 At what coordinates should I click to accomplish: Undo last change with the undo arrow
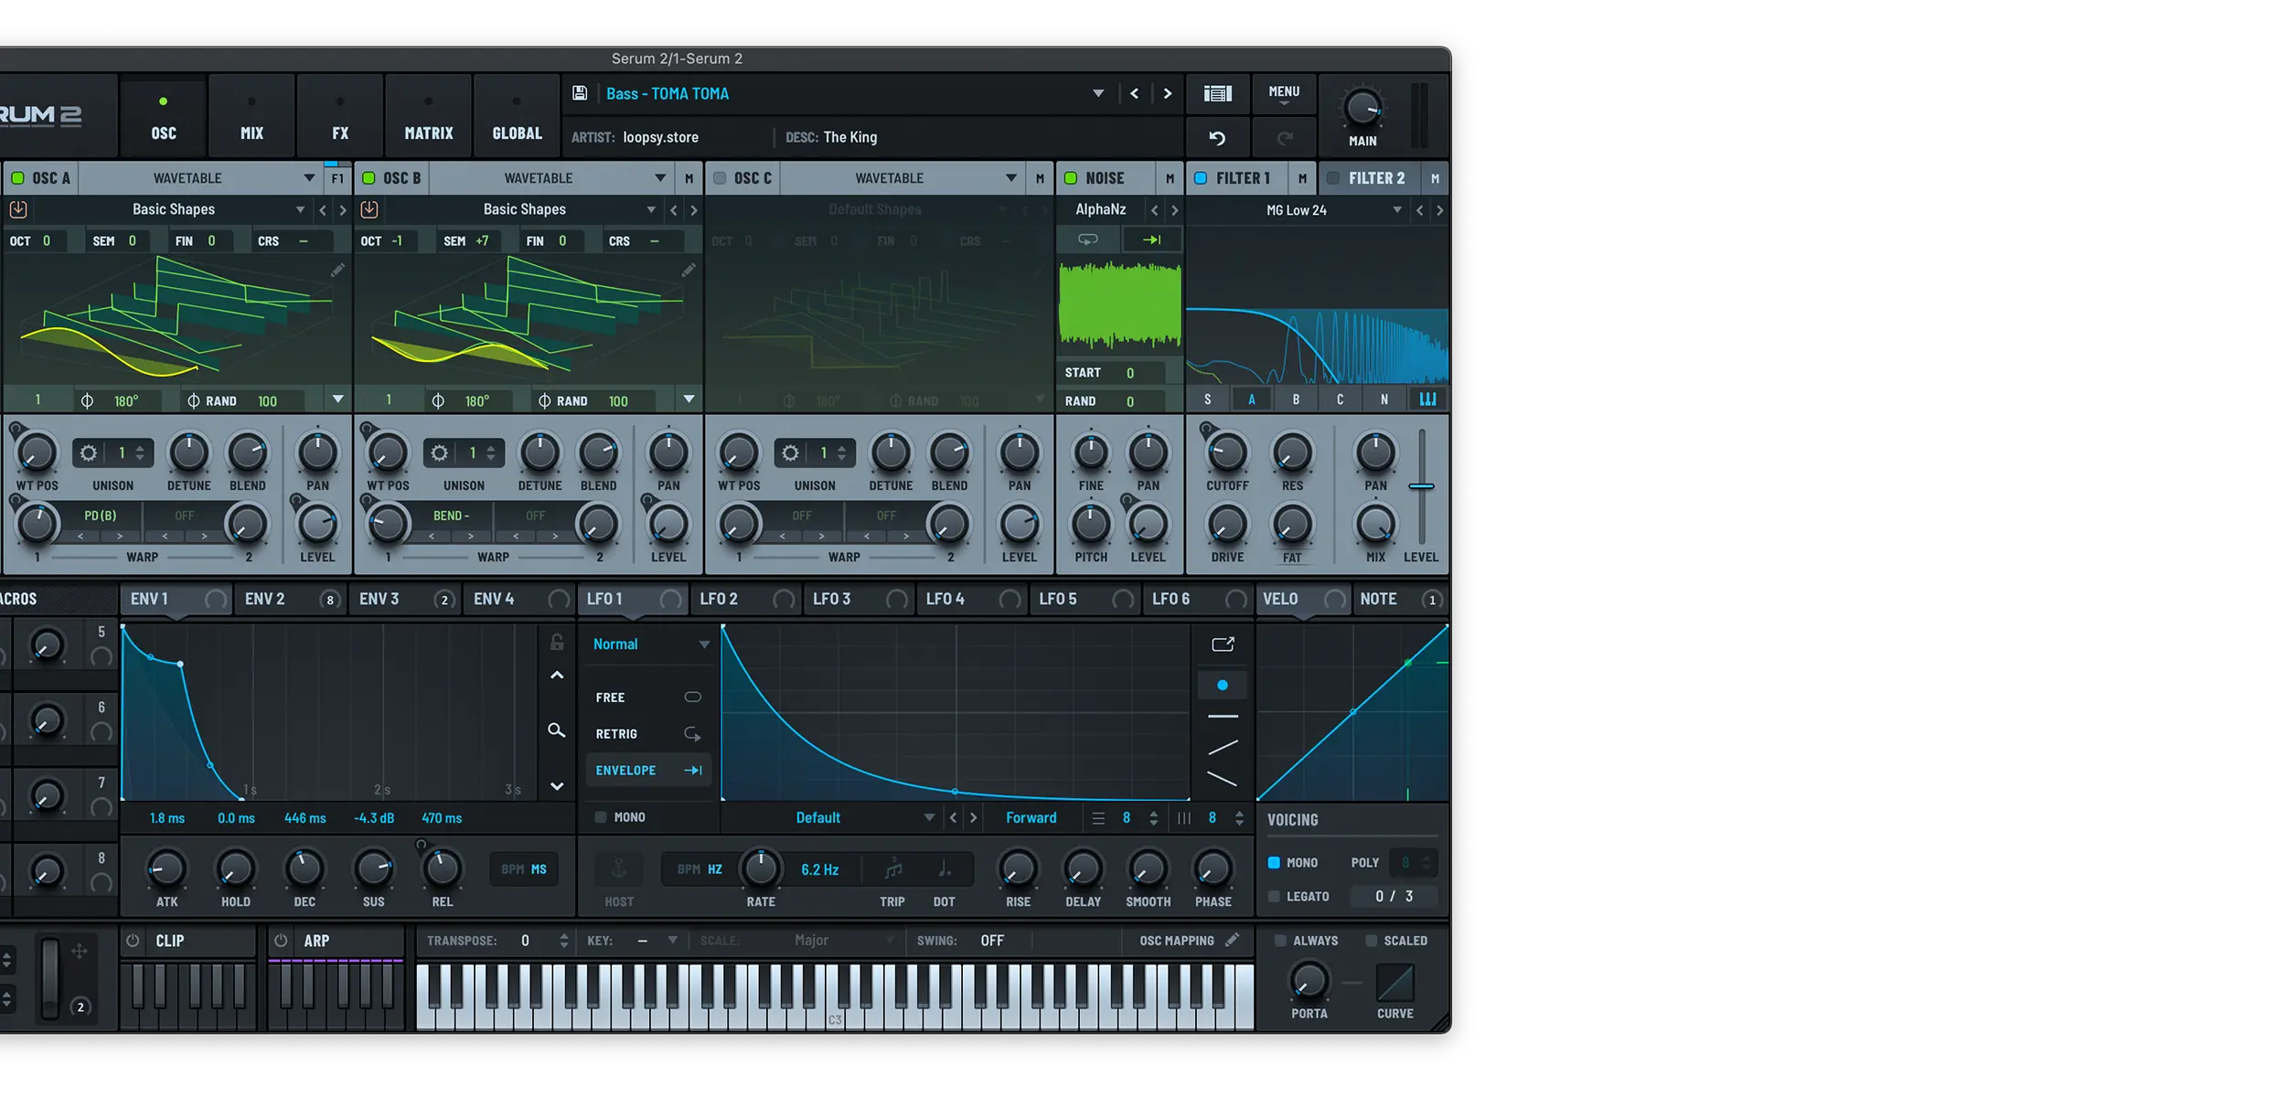point(1217,138)
